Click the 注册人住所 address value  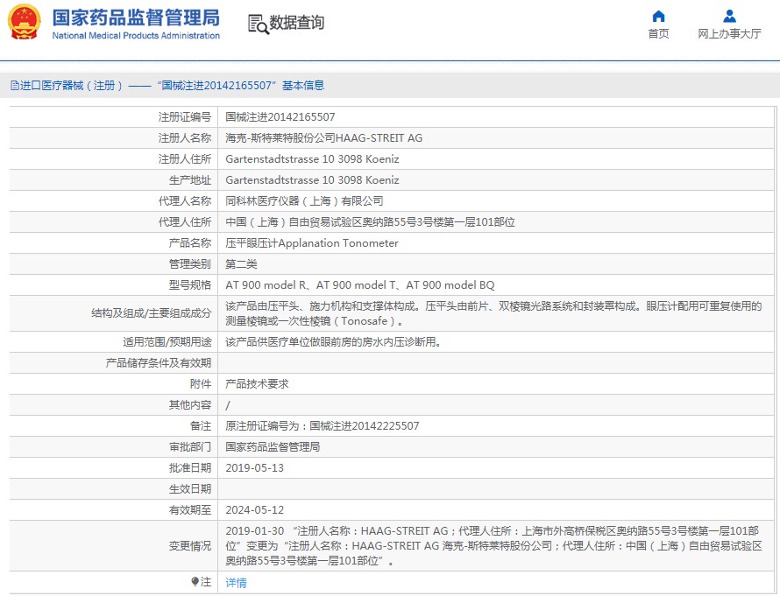point(312,159)
